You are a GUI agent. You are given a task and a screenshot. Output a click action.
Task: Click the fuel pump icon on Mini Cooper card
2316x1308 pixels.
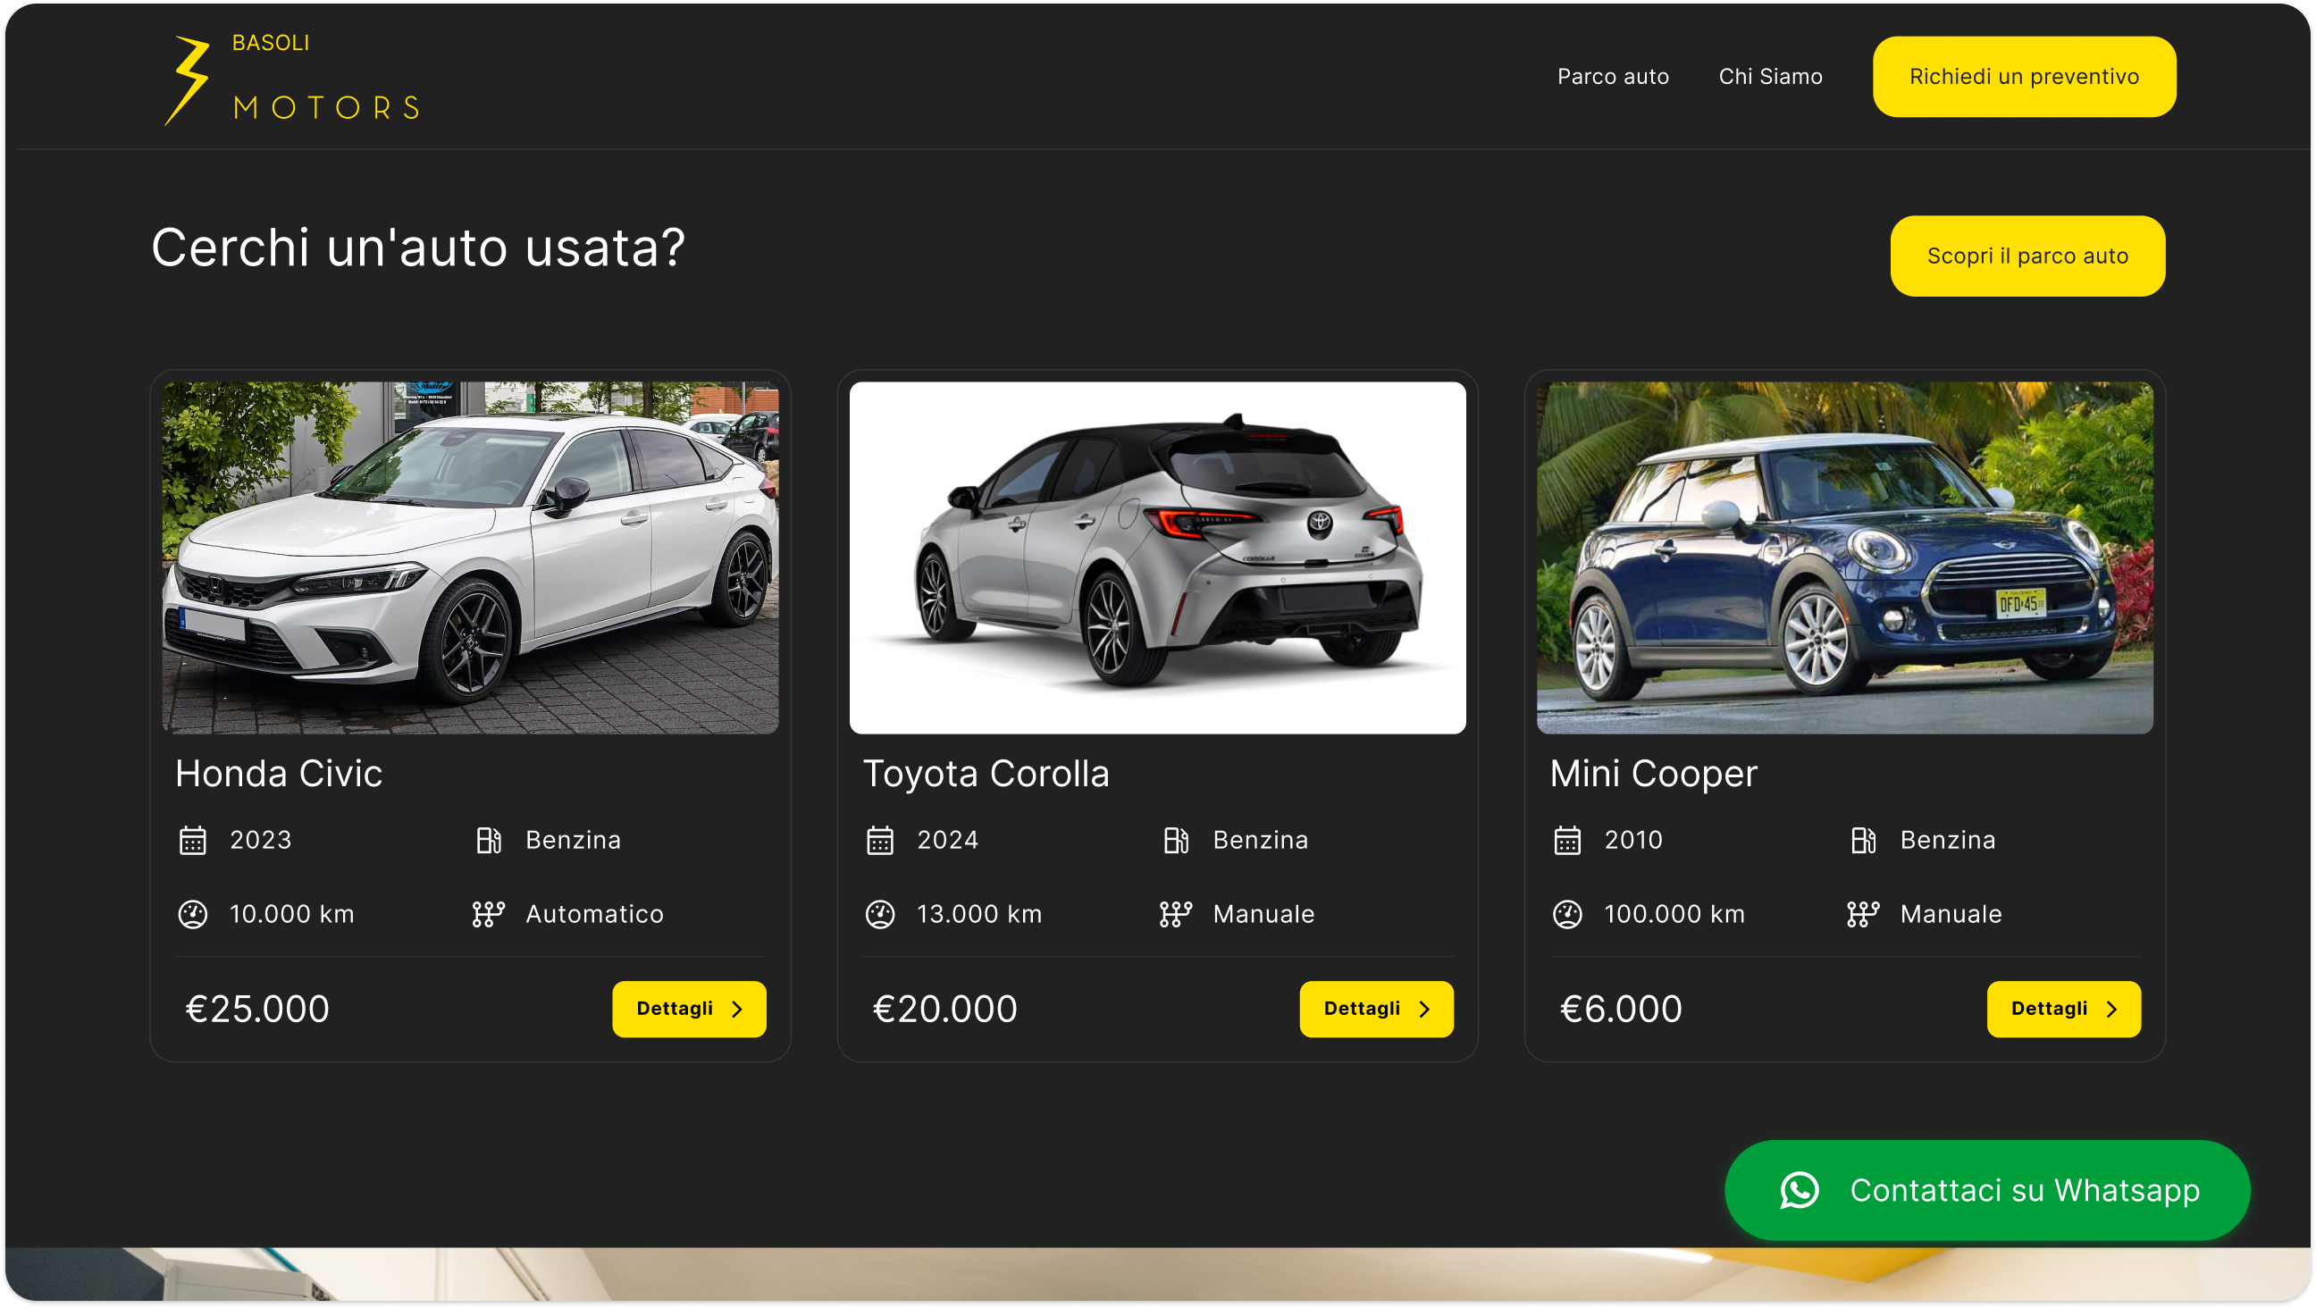pyautogui.click(x=1863, y=840)
